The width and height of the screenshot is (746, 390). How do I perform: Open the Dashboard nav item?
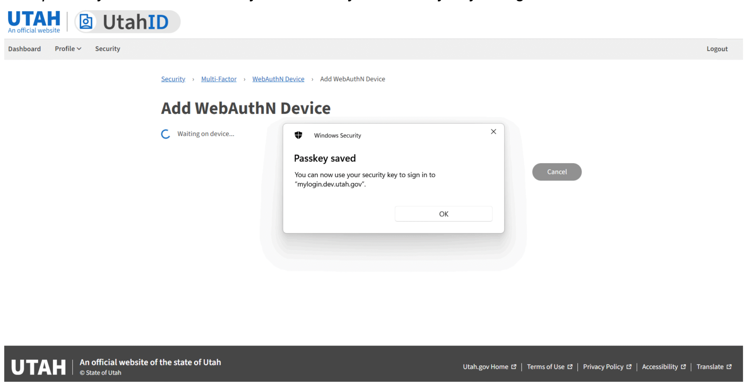coord(24,49)
